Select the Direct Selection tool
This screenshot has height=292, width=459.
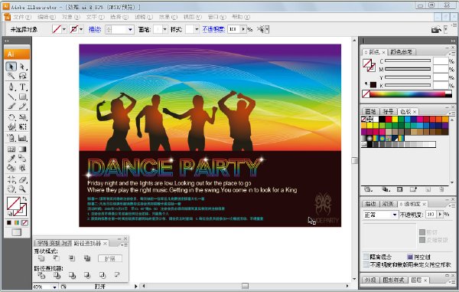22,67
